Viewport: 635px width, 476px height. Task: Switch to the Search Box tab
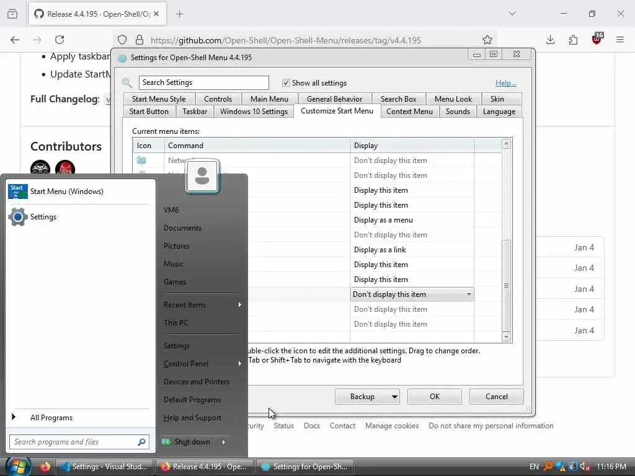point(399,99)
